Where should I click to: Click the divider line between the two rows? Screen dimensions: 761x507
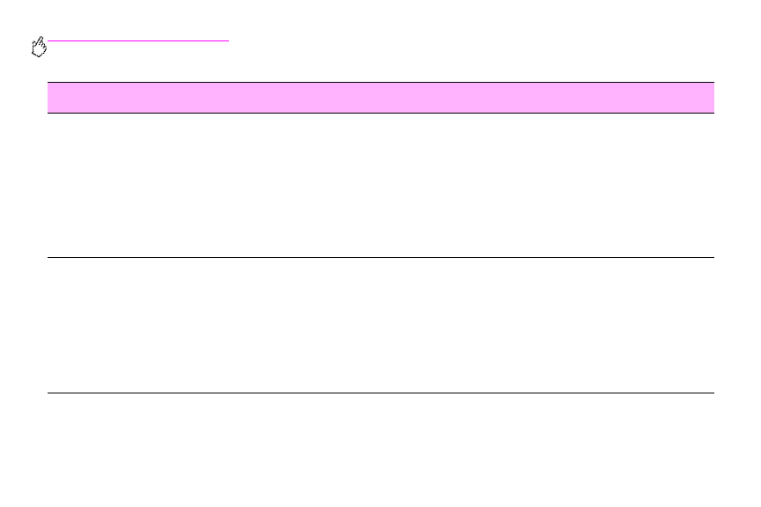tap(380, 257)
